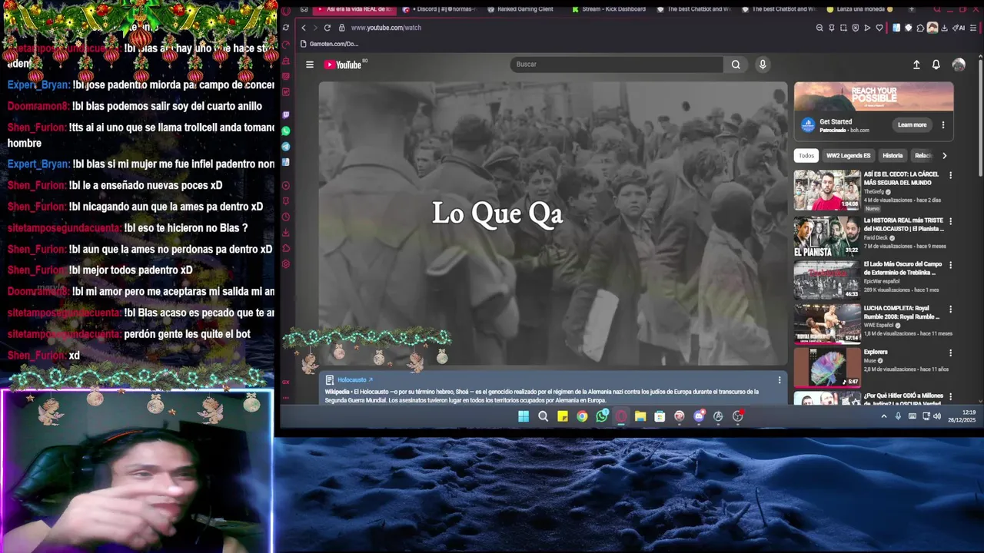Open the volume icon in system tray
The width and height of the screenshot is (984, 553).
tap(937, 416)
